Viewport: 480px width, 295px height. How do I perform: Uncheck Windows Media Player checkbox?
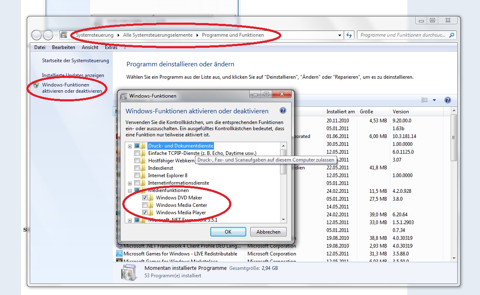tap(145, 213)
